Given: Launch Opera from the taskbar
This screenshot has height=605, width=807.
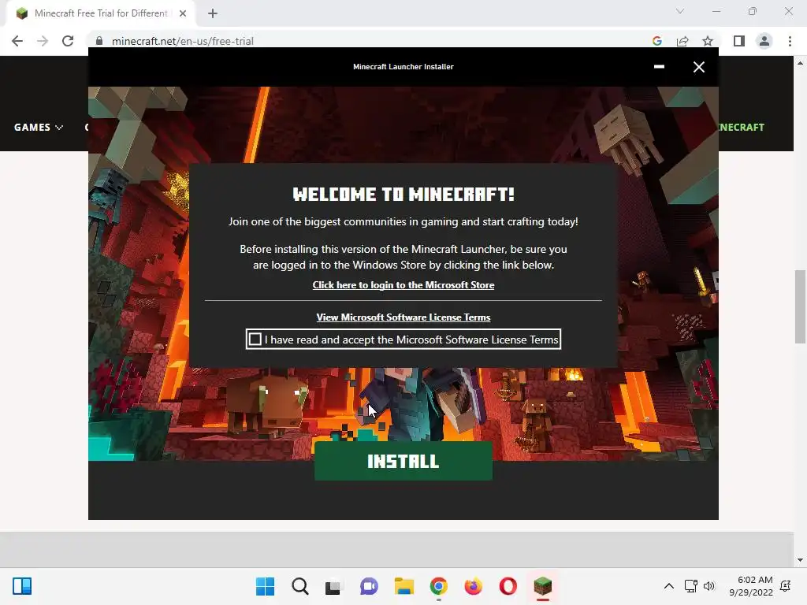Looking at the screenshot, I should (x=508, y=586).
